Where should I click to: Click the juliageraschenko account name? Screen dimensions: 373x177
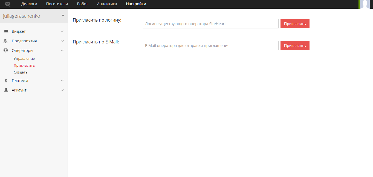22,16
